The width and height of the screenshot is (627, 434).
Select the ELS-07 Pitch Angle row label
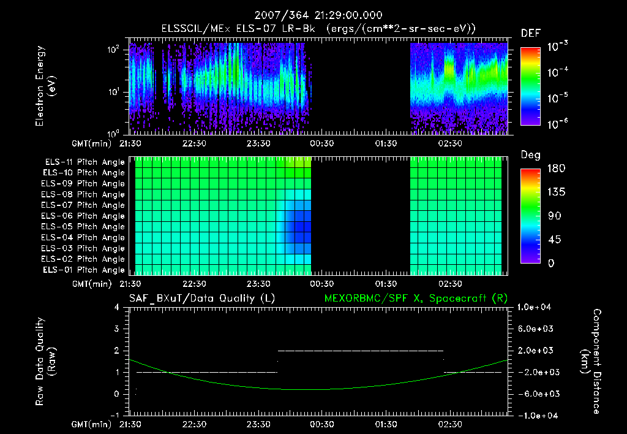83,205
